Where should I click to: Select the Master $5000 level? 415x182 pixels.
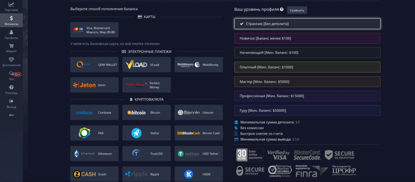pos(307,81)
